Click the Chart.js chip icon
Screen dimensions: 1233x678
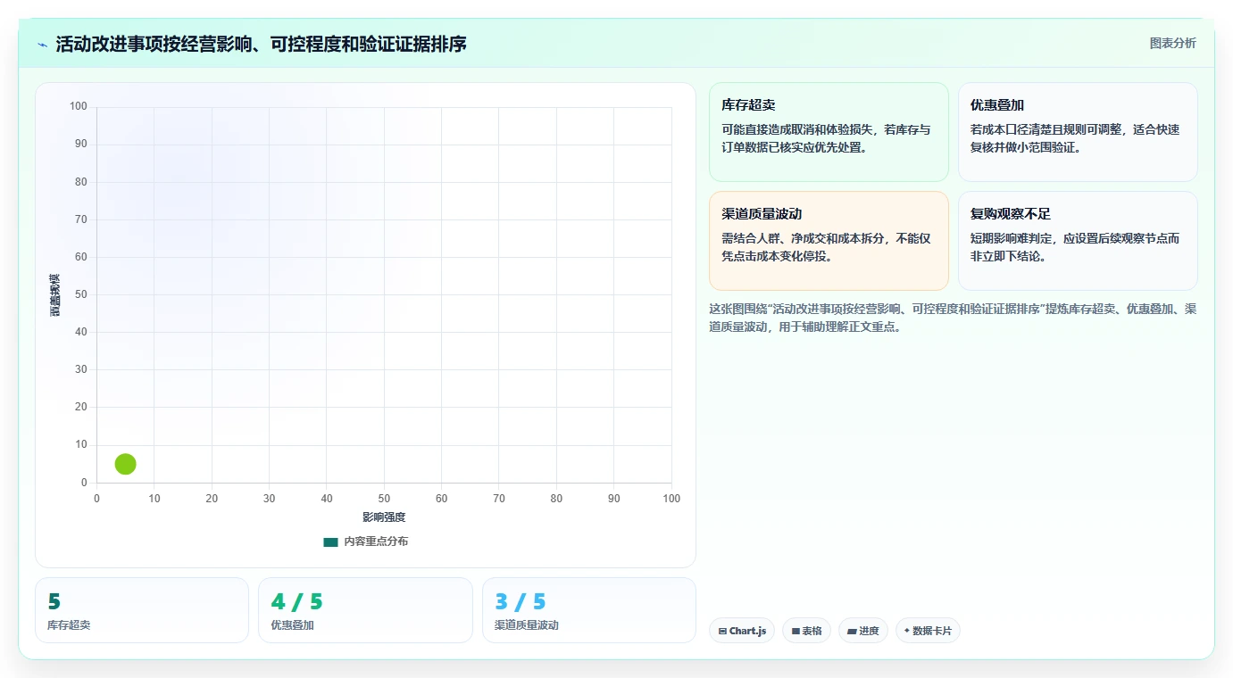(x=722, y=632)
